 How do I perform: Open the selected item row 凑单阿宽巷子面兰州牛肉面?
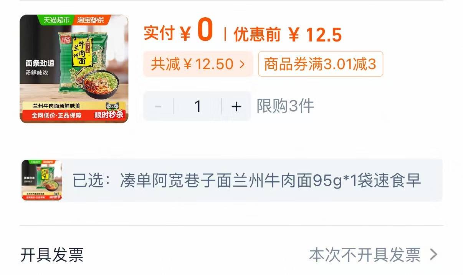coord(232,180)
